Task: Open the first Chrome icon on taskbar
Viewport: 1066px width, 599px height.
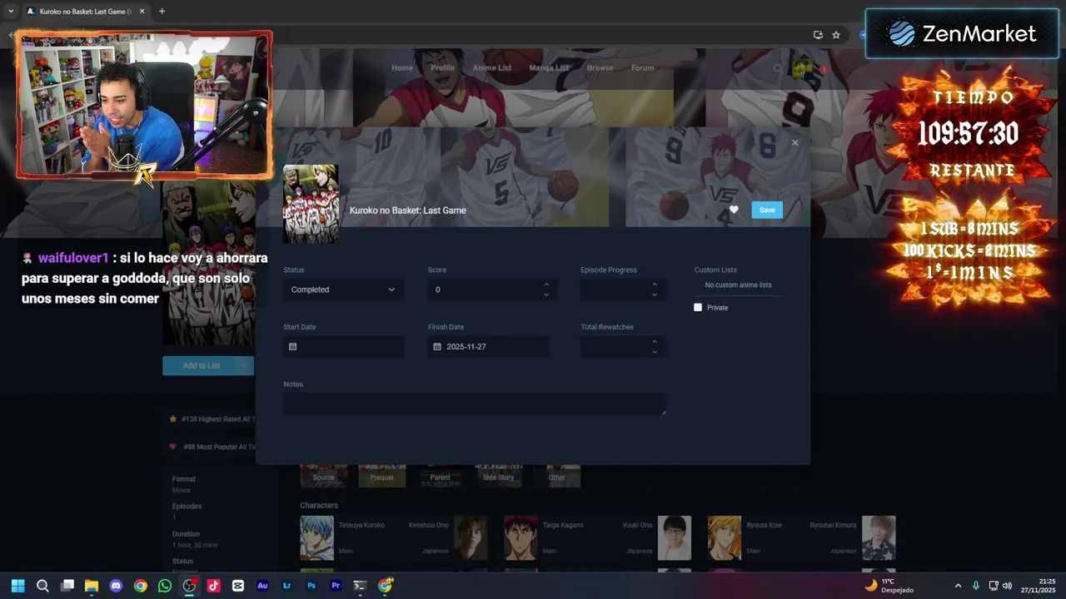Action: coord(140,586)
